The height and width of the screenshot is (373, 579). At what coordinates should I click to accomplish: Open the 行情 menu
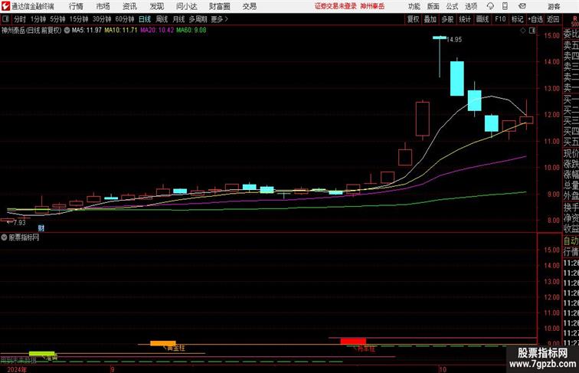pyautogui.click(x=76, y=6)
